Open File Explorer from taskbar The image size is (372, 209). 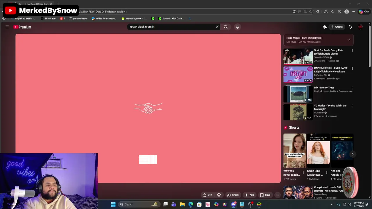pos(182,204)
